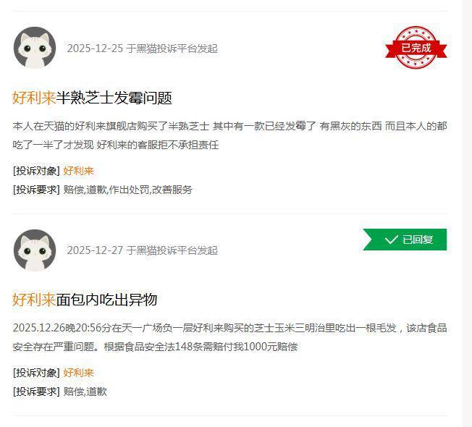Click the date 2025-12-25 于黑猫投诉平台发起
Image resolution: width=472 pixels, height=427 pixels.
click(x=142, y=48)
